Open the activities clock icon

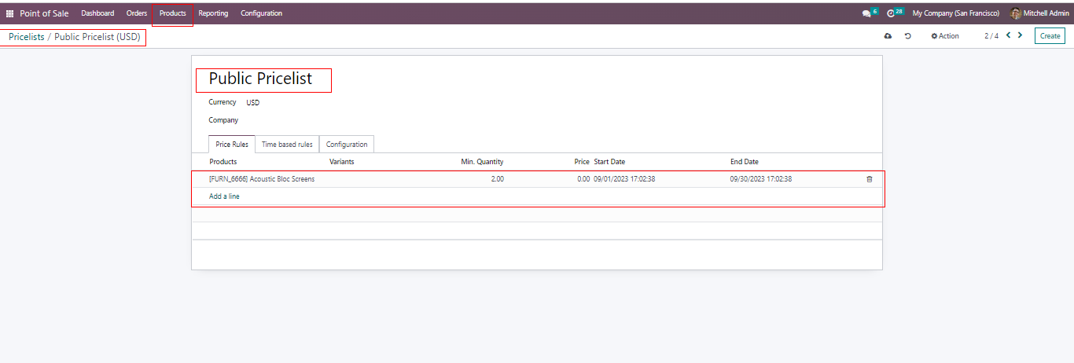(891, 13)
